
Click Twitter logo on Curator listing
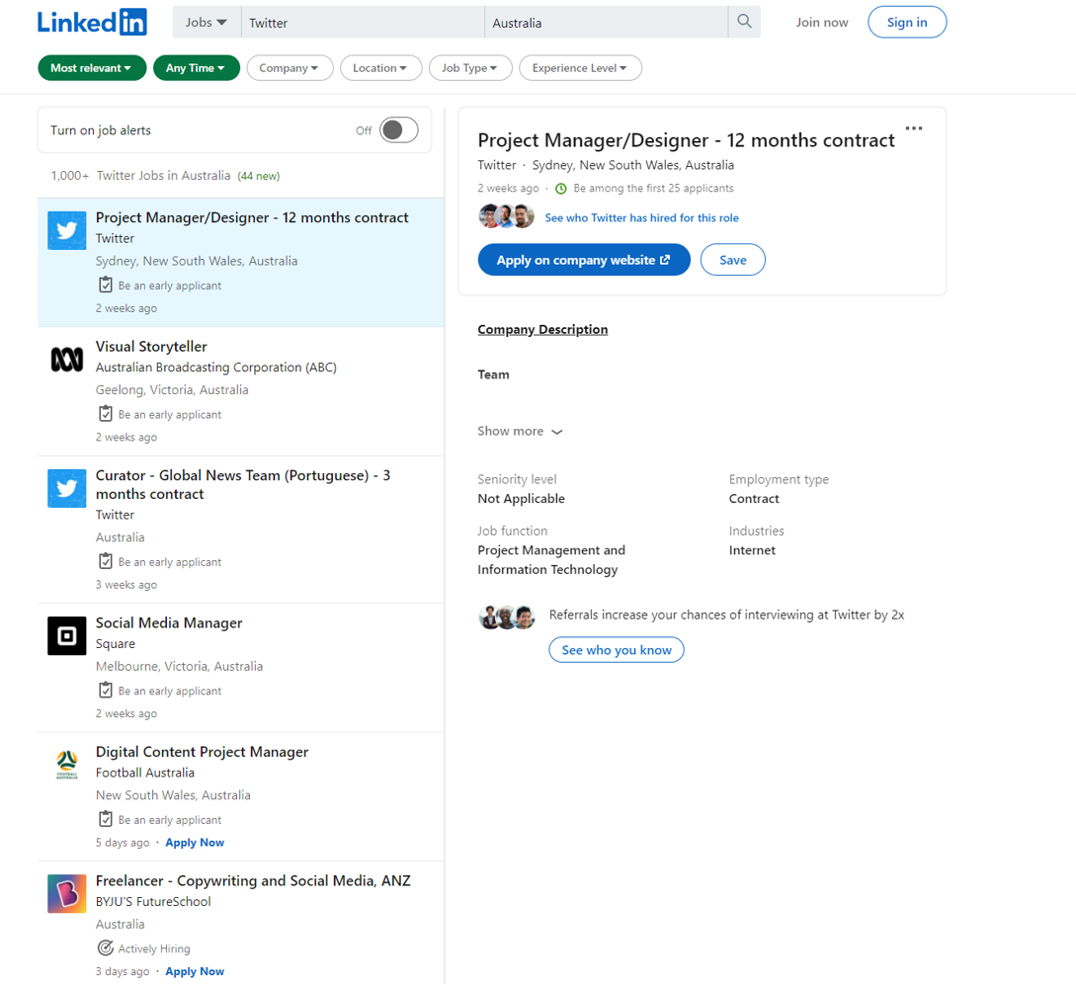click(x=66, y=489)
